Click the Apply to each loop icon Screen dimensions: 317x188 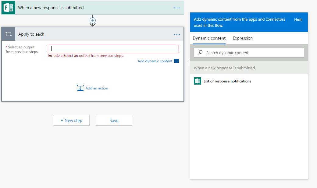pos(9,34)
